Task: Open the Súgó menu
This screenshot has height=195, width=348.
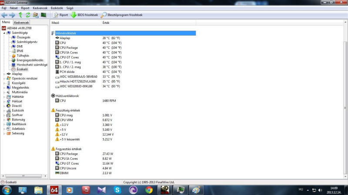Action: click(x=70, y=8)
